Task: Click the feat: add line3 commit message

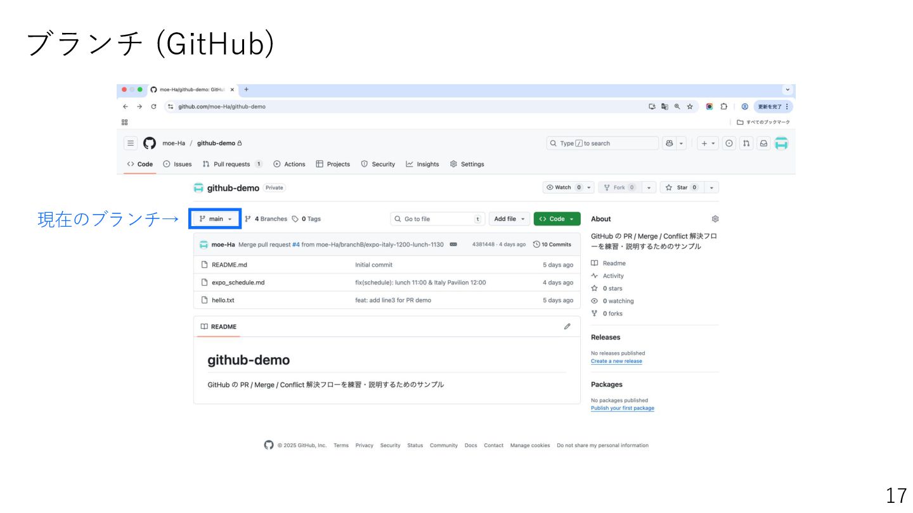Action: (393, 300)
